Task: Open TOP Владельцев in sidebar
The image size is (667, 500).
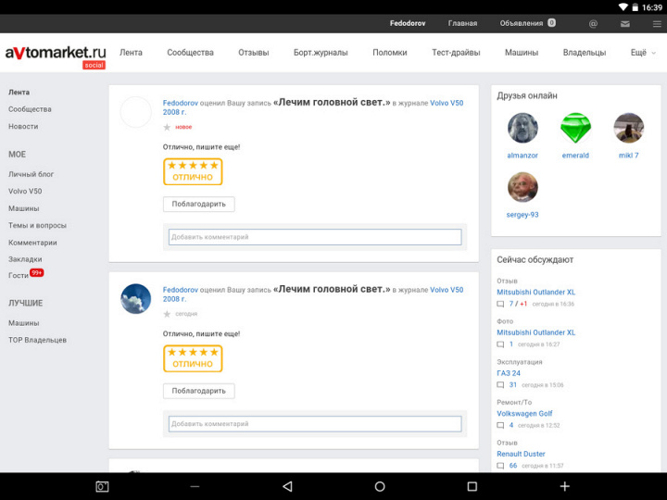Action: 37,340
